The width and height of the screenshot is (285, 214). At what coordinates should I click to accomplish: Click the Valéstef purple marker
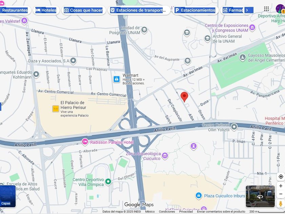(24, 21)
